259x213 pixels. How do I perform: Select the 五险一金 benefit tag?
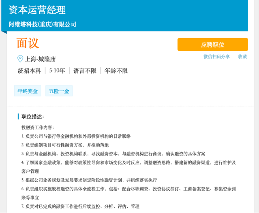59,91
